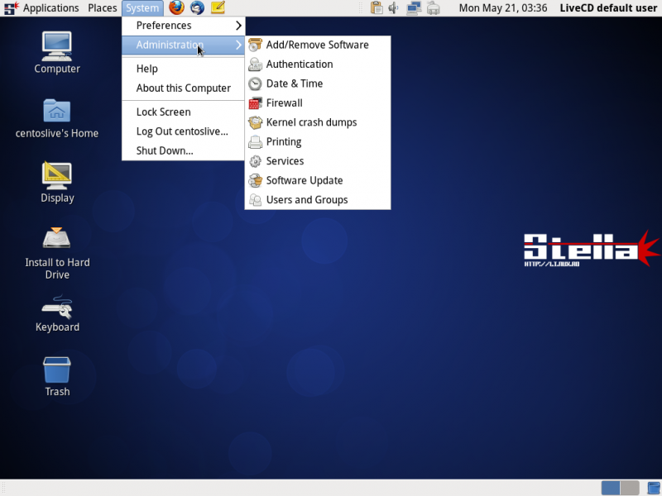The height and width of the screenshot is (496, 662).
Task: Open the Authentication tool
Action: coord(318,64)
